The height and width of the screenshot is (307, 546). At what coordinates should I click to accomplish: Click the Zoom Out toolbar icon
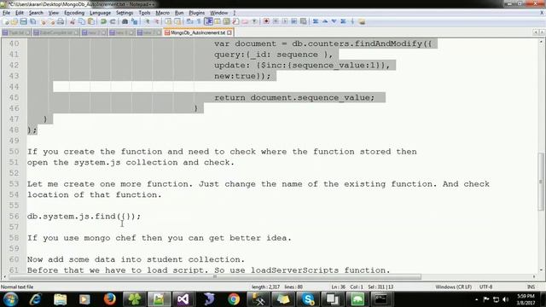pos(156,21)
